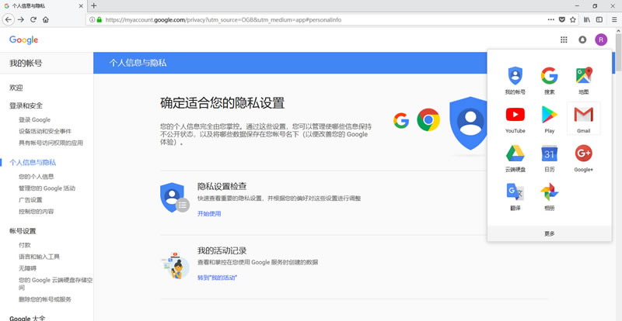Open Firefox library icon
The height and width of the screenshot is (321, 622).
(587, 19)
